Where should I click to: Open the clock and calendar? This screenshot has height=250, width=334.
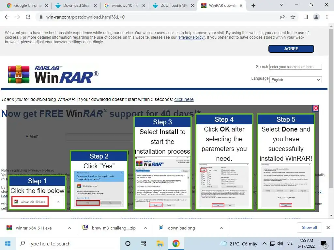click(306, 243)
